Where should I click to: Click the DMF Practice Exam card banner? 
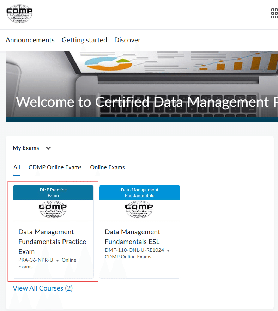[53, 192]
